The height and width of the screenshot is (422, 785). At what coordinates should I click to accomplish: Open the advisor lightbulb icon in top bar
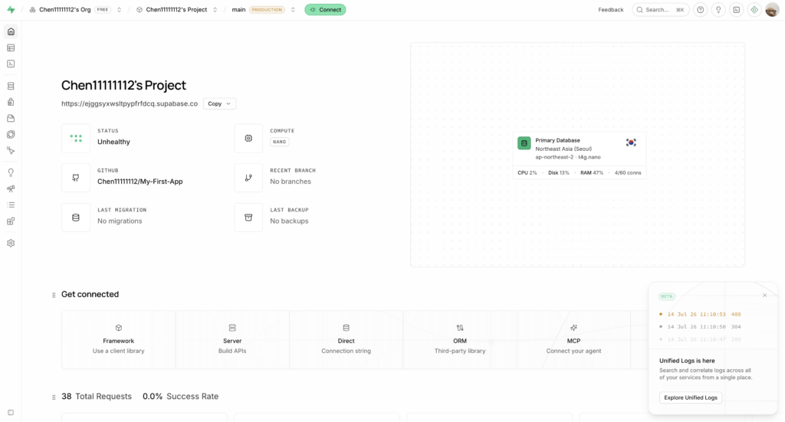click(x=718, y=9)
